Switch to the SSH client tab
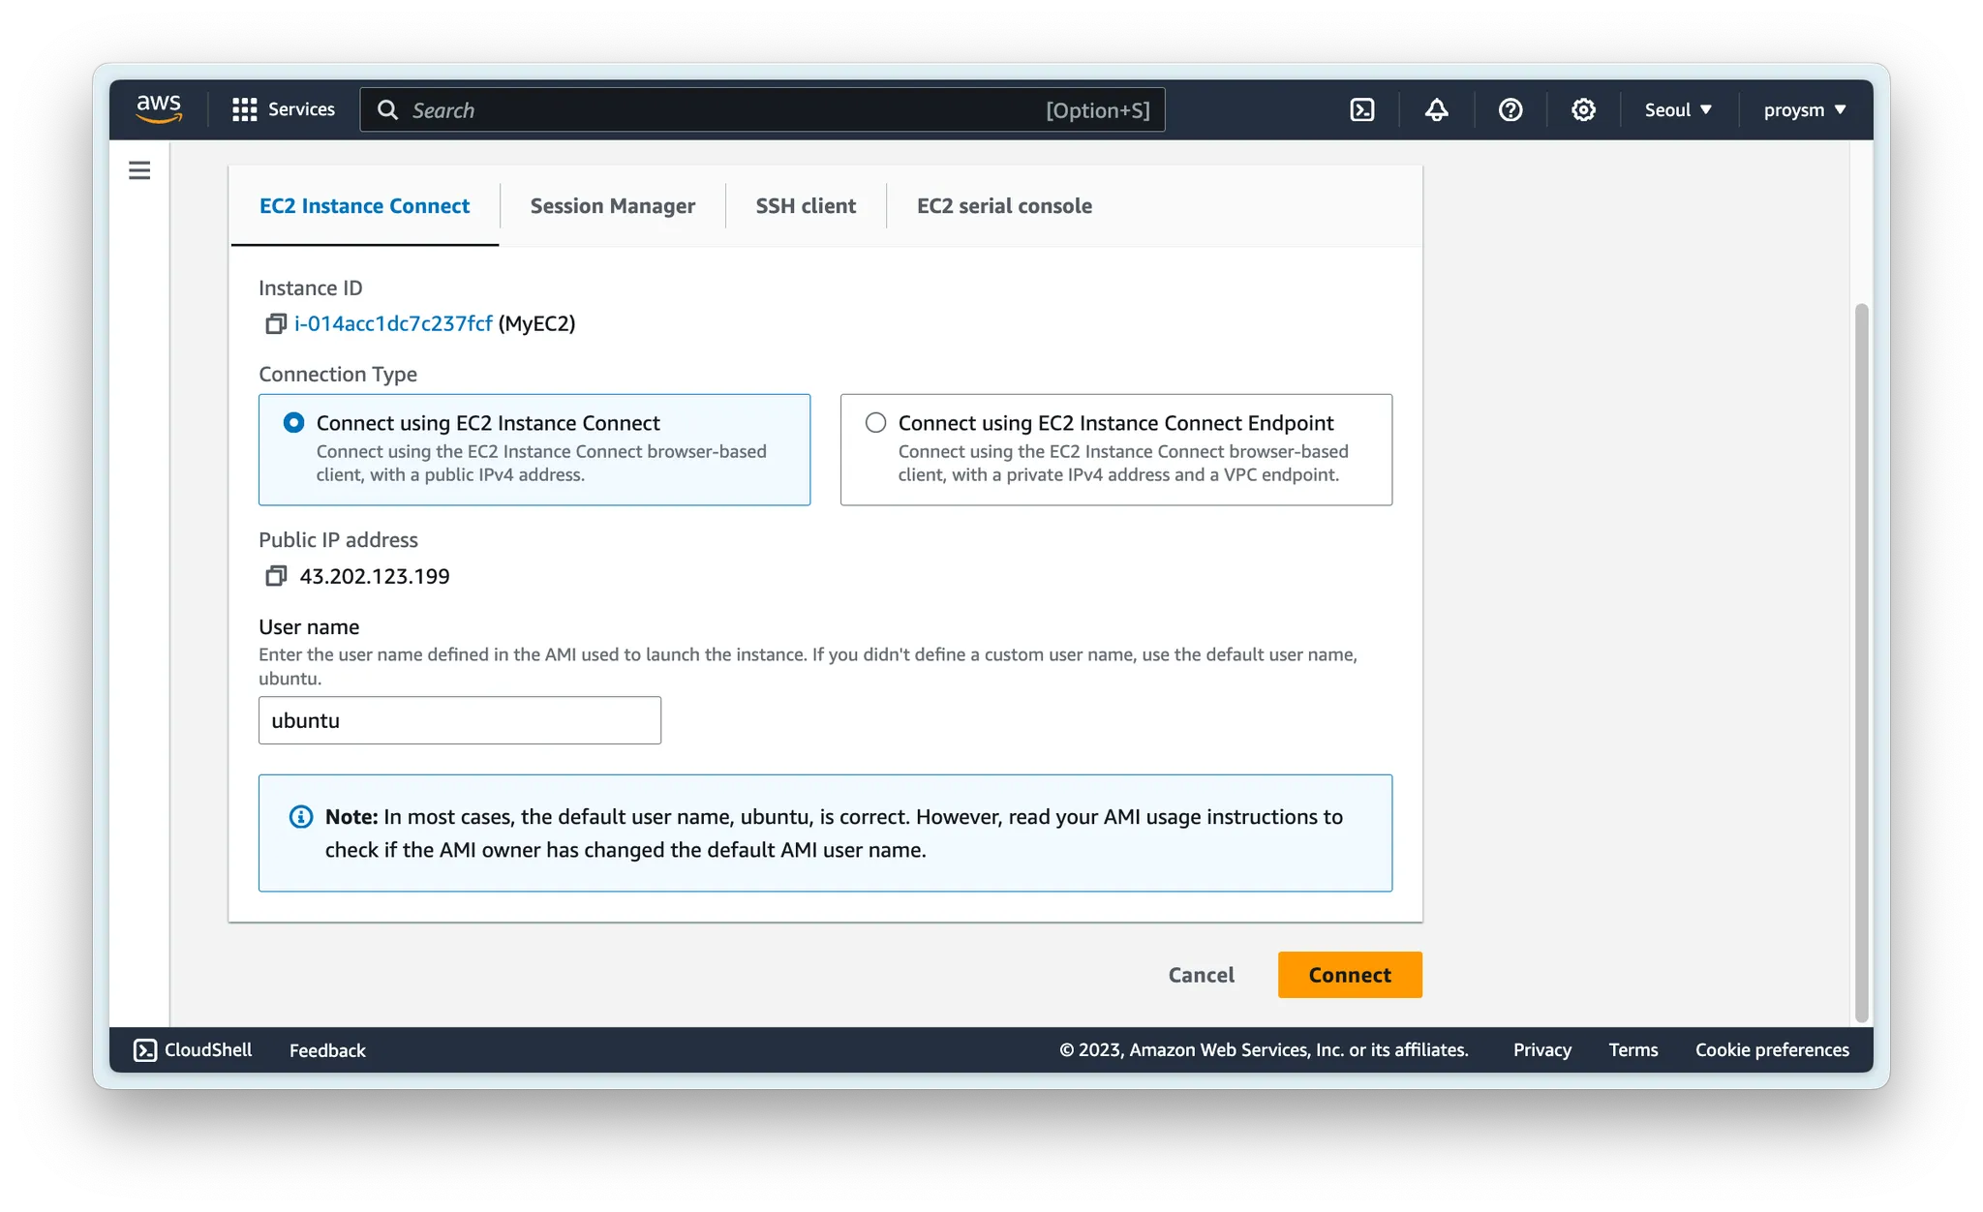Viewport: 1983px width, 1212px height. click(x=806, y=206)
